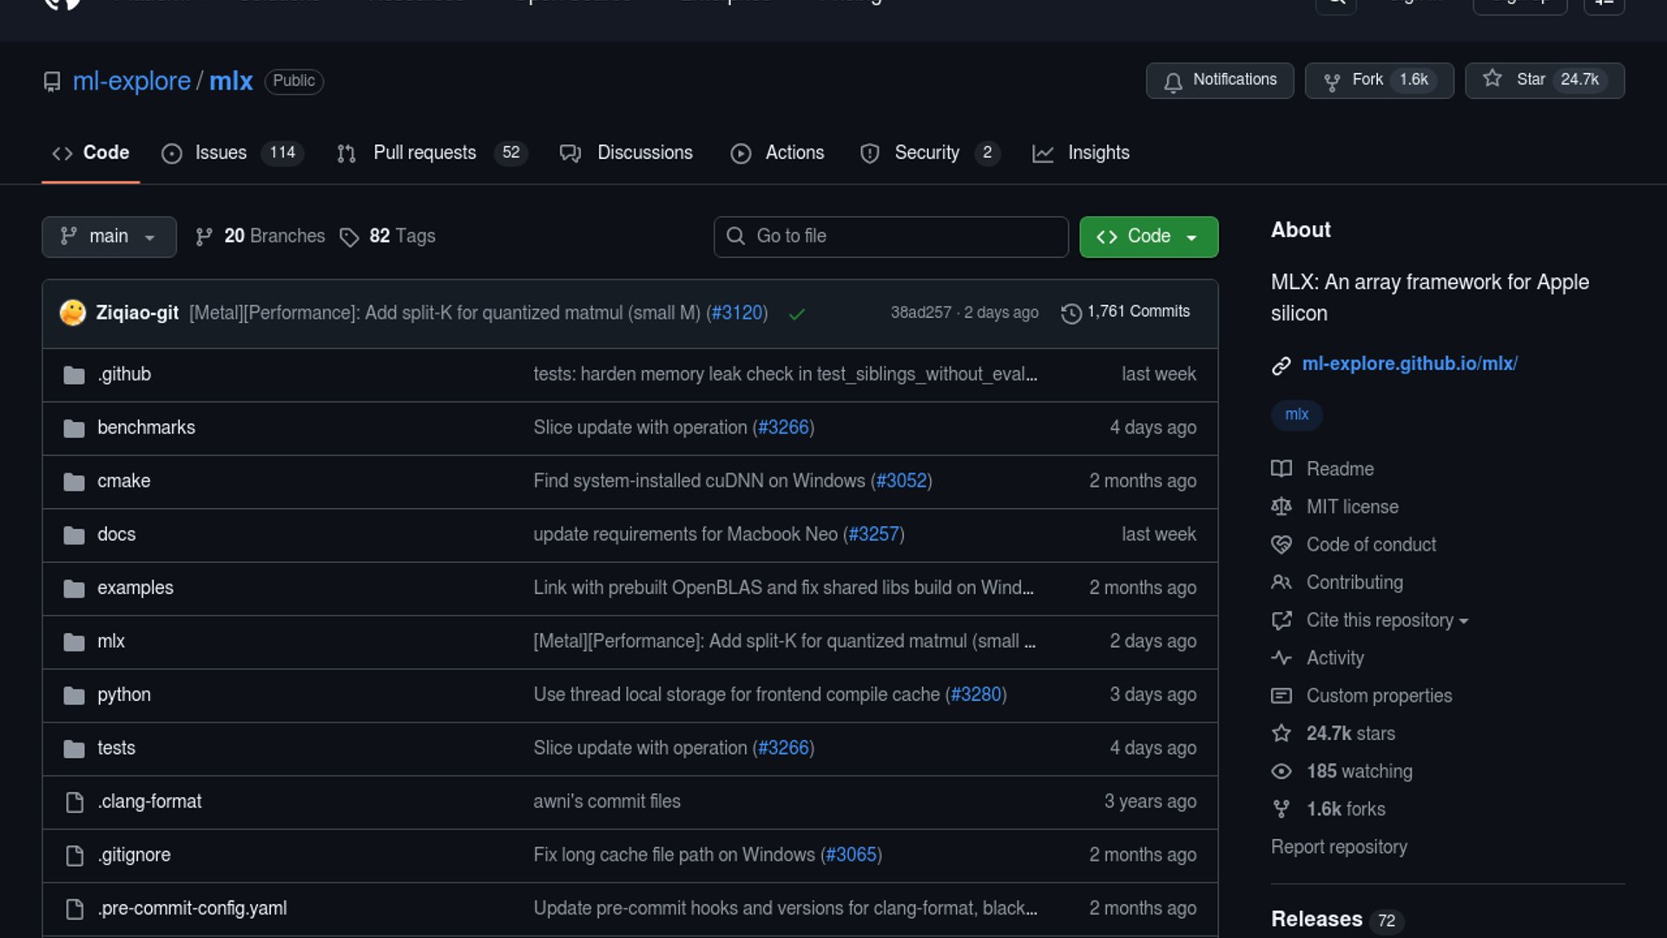Click the eye icon for 185 watching
The image size is (1667, 938).
coord(1282,771)
